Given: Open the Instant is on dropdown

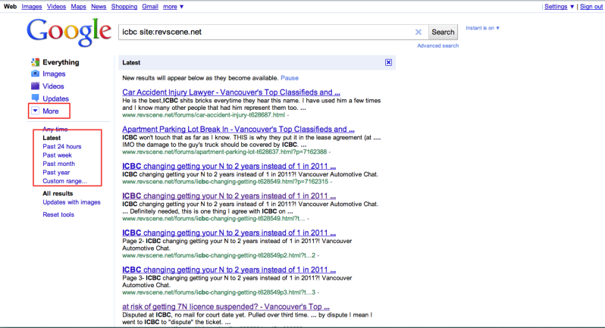Looking at the screenshot, I should tap(483, 28).
